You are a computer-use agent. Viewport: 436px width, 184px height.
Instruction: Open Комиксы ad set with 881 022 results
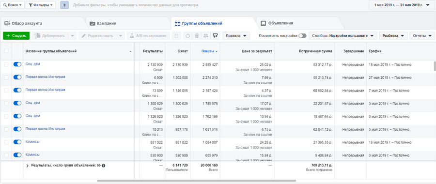click(x=32, y=141)
